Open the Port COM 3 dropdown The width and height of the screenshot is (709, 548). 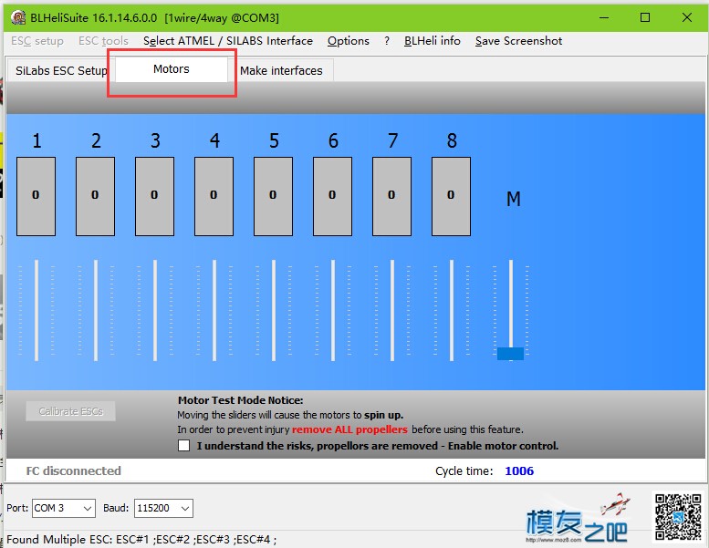tap(64, 508)
